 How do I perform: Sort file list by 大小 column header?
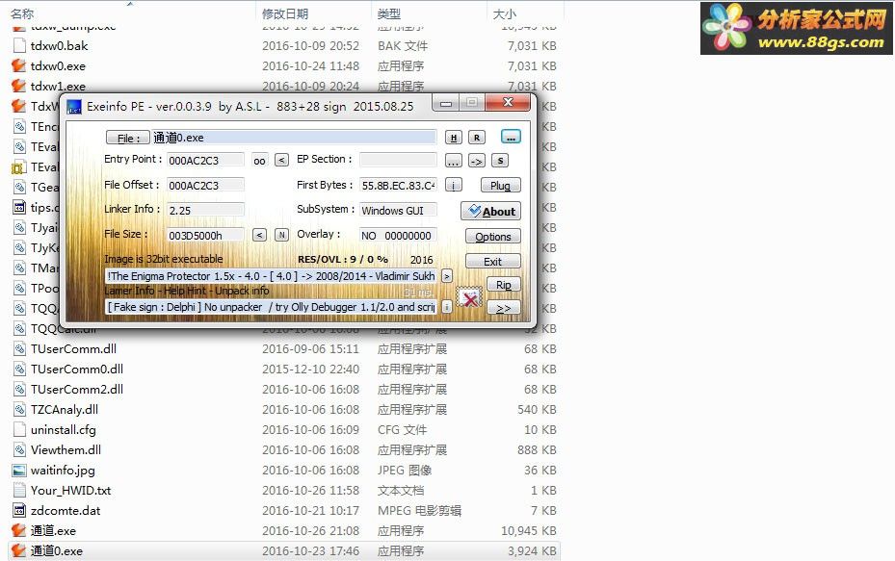pyautogui.click(x=504, y=13)
